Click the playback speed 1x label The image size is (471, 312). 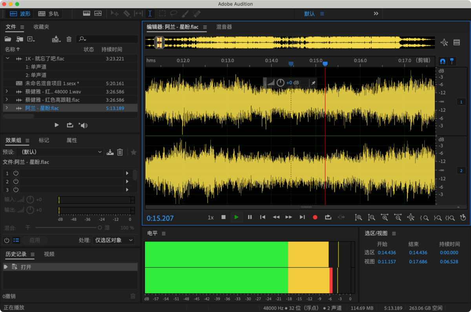tap(211, 218)
